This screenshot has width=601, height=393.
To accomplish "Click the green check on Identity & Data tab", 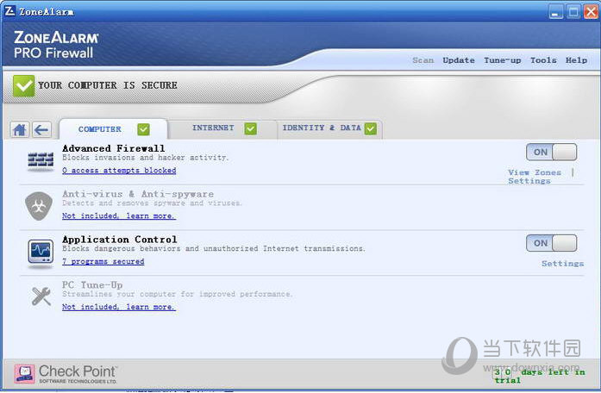I will [x=371, y=128].
